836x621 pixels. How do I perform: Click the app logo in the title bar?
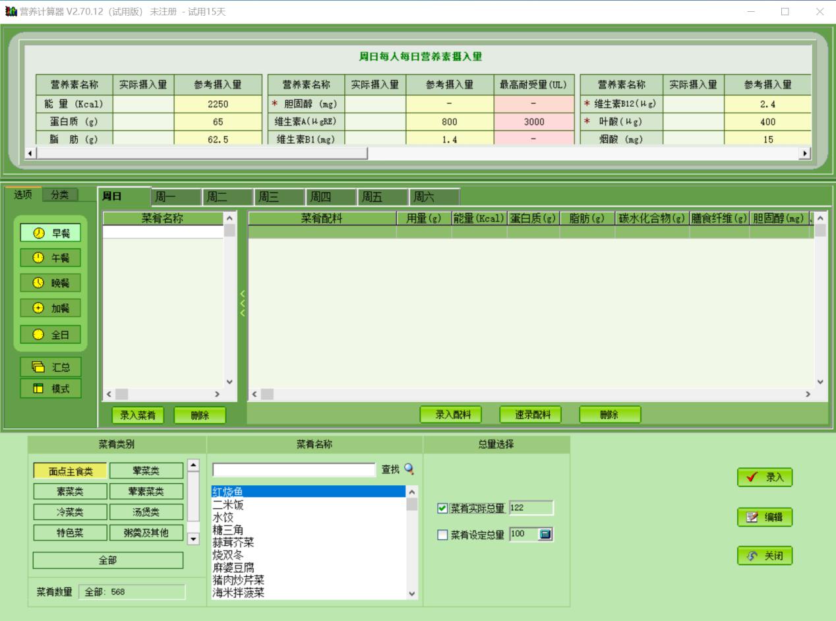(11, 12)
